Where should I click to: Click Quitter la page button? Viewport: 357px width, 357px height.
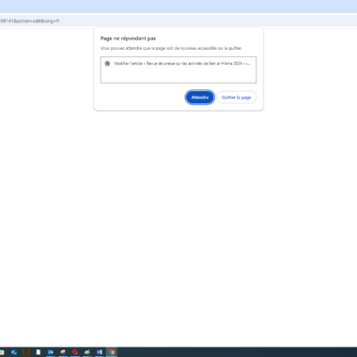click(x=237, y=98)
